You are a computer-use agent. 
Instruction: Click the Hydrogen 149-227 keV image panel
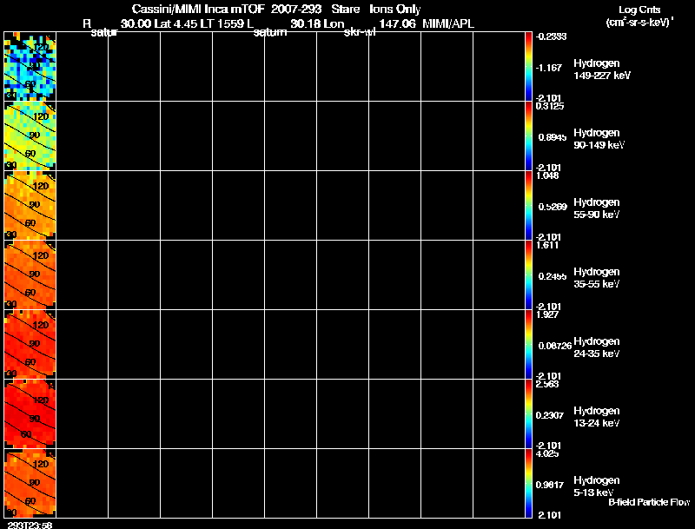click(x=30, y=67)
